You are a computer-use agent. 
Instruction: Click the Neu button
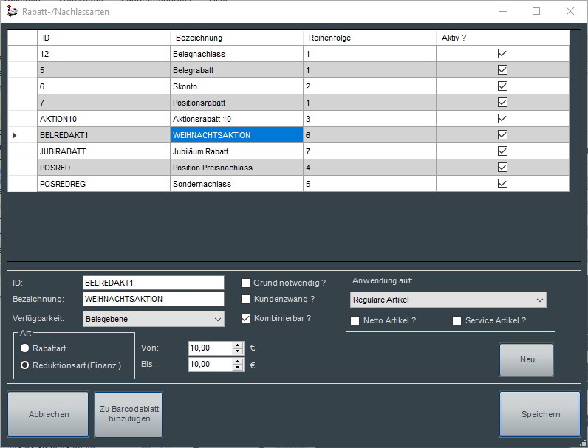[526, 359]
